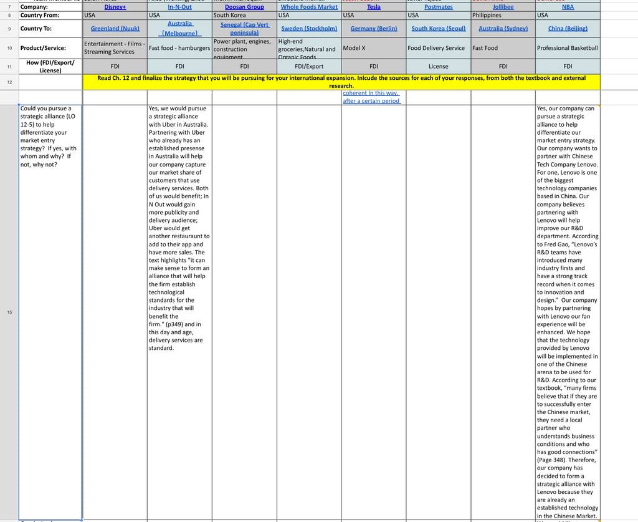638x522 pixels.
Task: Select the strategic alliance question cell
Action: (50, 312)
